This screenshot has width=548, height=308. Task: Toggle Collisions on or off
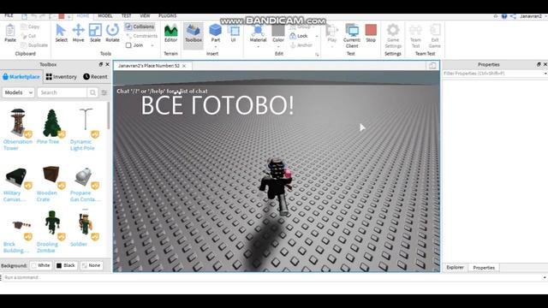pos(140,27)
